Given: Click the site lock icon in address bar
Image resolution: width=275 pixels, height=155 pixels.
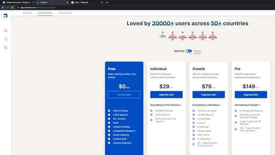Looking at the screenshot, I should click(18, 8).
